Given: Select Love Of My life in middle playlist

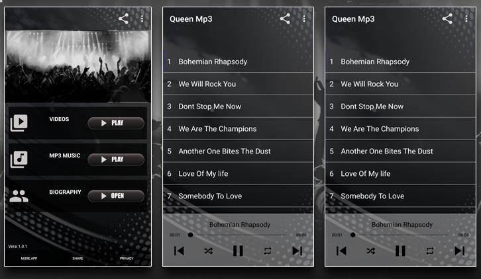Looking at the screenshot, I should 238,174.
